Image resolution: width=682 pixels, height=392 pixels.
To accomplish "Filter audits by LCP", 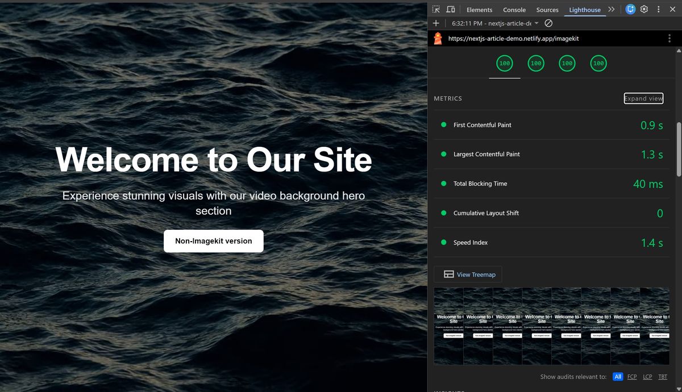I will [647, 377].
